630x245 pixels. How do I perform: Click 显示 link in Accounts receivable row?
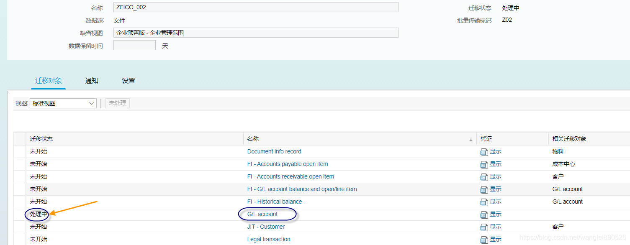click(x=496, y=176)
